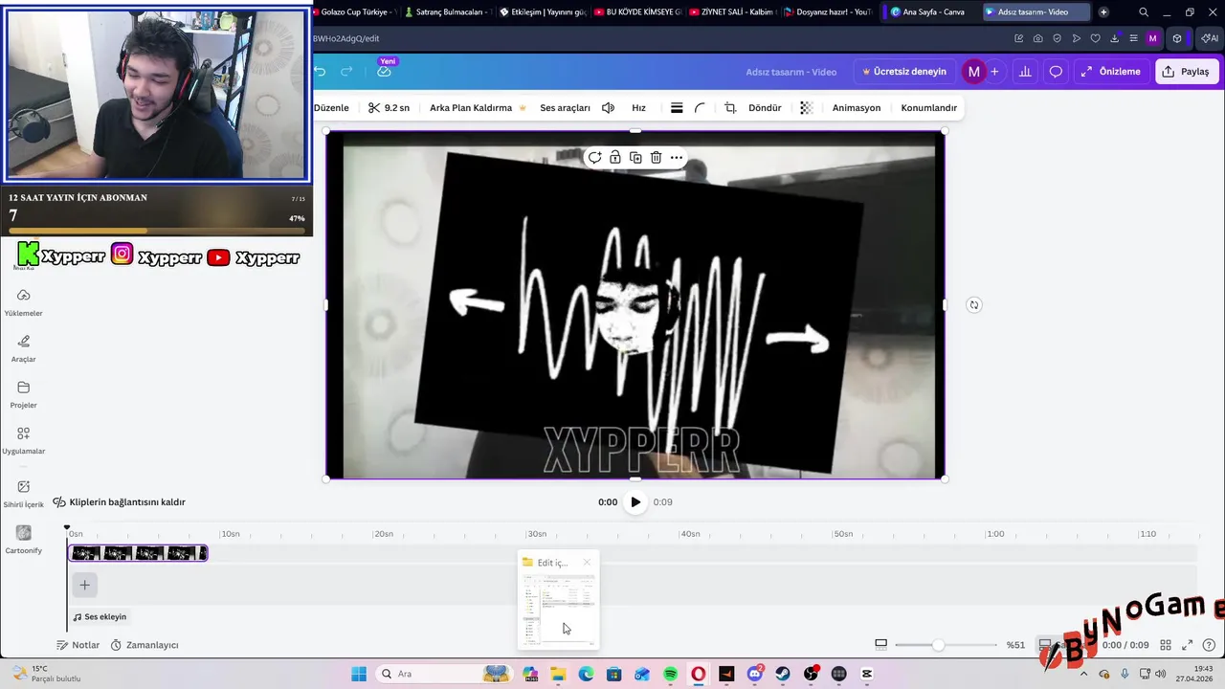Image resolution: width=1225 pixels, height=689 pixels.
Task: Click Düzenle in the toolbar
Action: pos(331,108)
